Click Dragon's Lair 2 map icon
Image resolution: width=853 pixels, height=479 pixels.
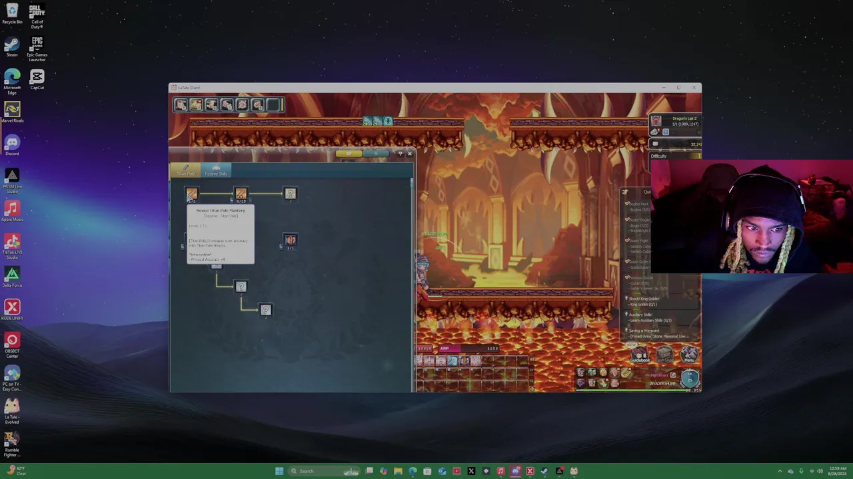[656, 121]
